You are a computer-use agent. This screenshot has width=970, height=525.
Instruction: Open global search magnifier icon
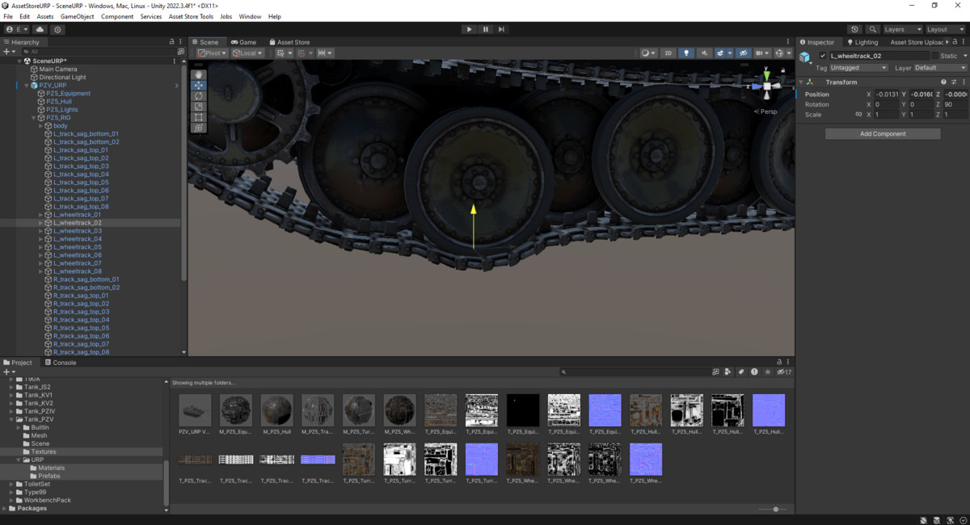point(873,29)
